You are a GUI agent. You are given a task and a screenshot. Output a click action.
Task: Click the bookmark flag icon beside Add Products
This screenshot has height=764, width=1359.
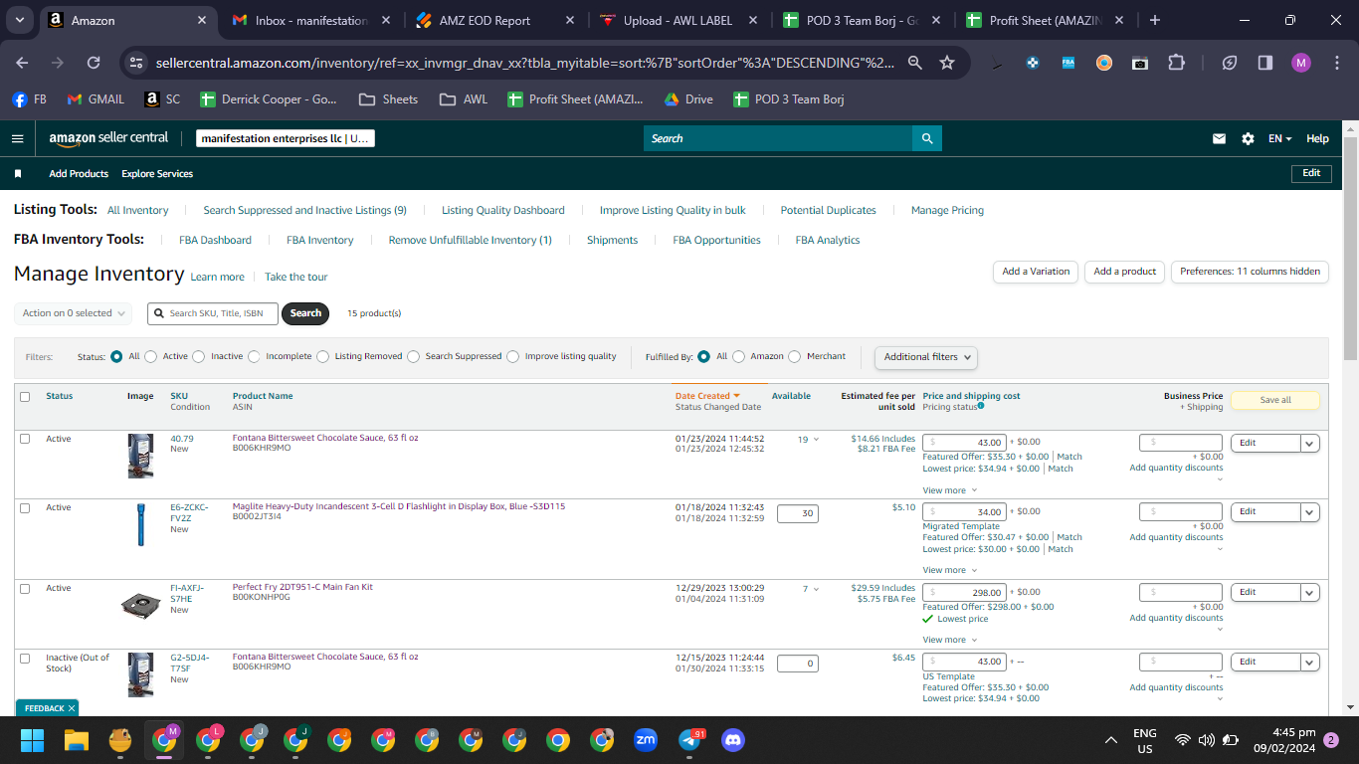tap(18, 173)
